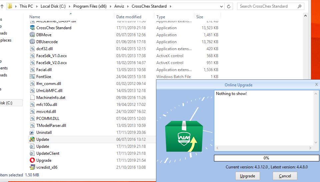Expand the chevron after Anviz breadcrumb
Image resolution: width=320 pixels, height=182 pixels.
128,6
